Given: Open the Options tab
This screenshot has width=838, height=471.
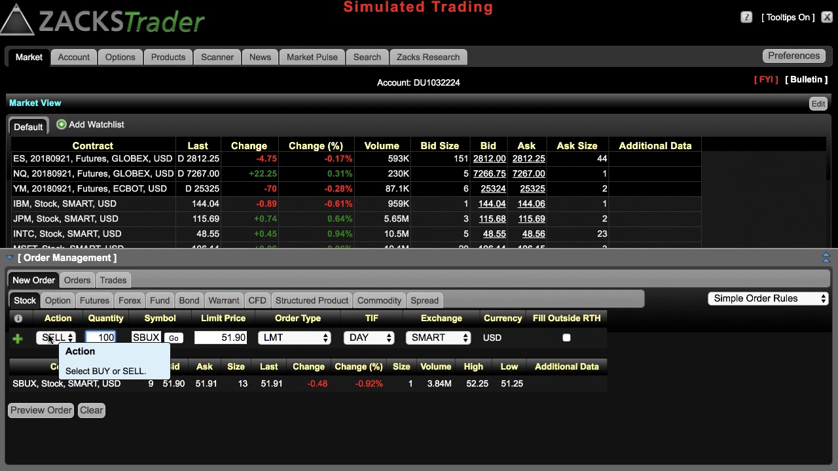Looking at the screenshot, I should pyautogui.click(x=120, y=57).
